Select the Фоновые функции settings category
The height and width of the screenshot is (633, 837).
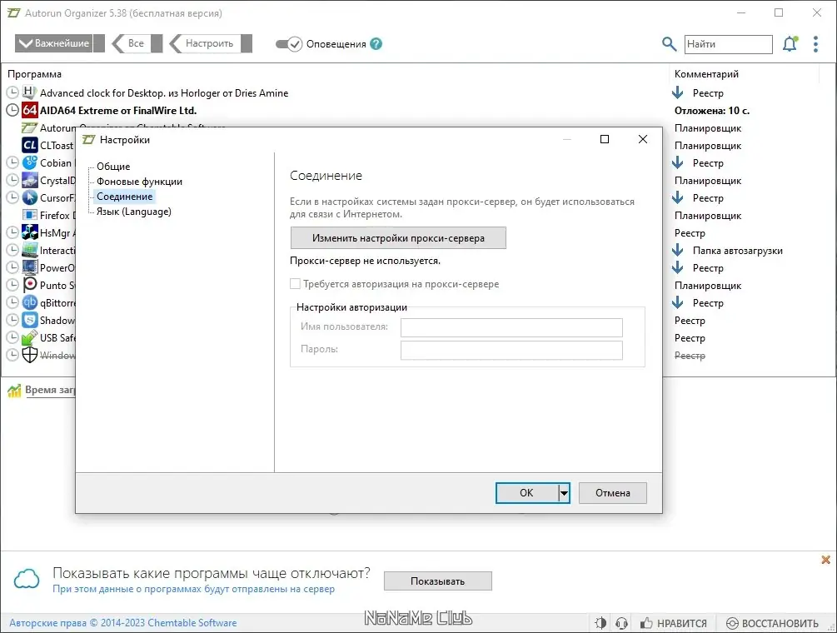click(x=139, y=182)
